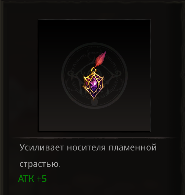The width and height of the screenshot is (185, 195).
Task: Click the word "Усиливает" in the description
Action: (42, 147)
